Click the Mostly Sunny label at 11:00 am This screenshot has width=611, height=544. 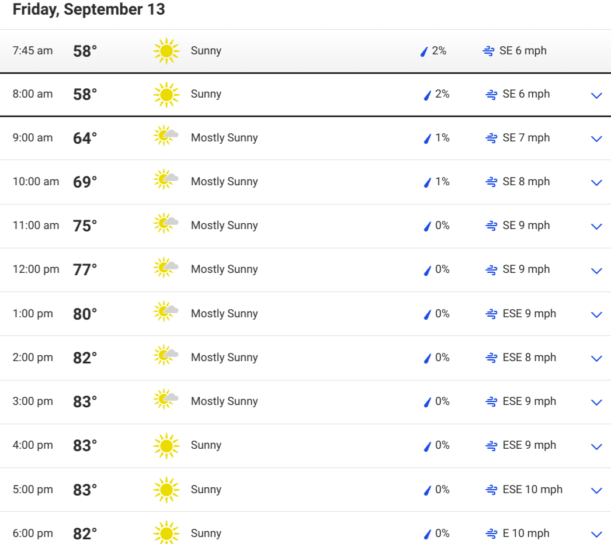click(224, 225)
